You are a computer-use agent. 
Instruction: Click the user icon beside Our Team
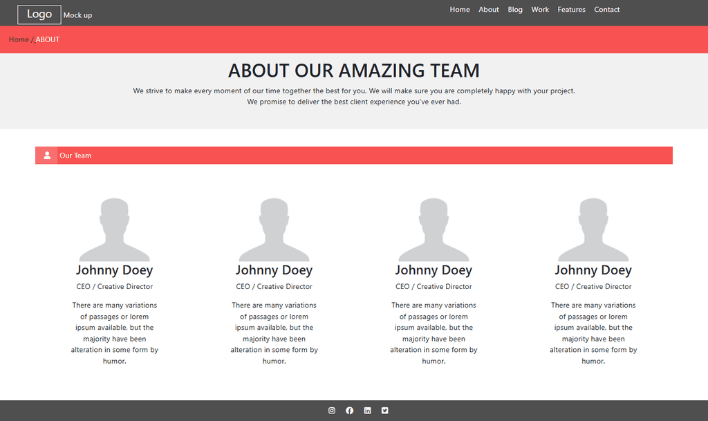point(46,156)
